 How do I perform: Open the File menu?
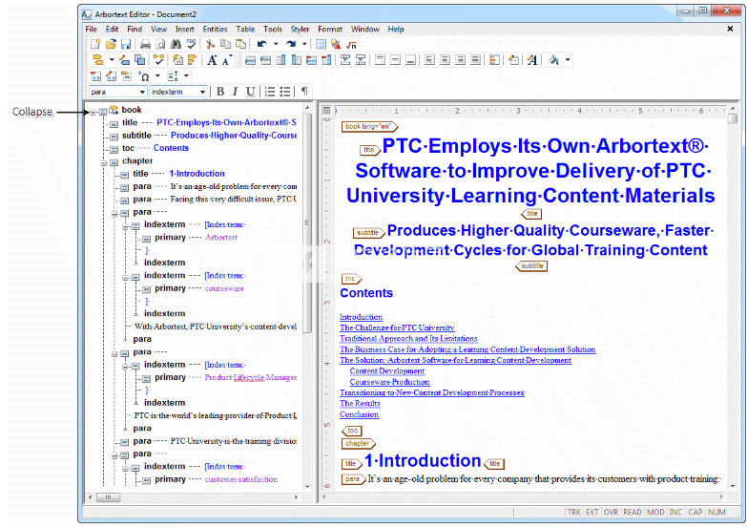pos(91,29)
